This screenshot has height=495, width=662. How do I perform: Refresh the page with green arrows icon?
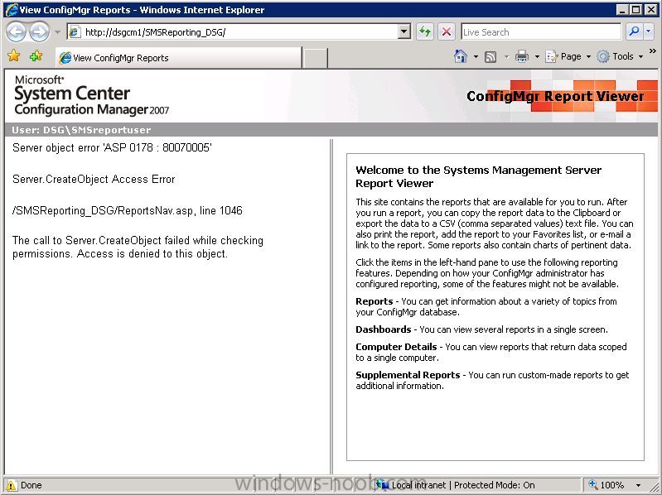click(x=425, y=31)
